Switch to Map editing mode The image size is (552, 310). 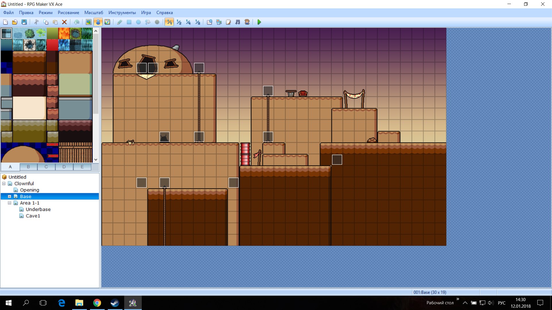tap(89, 22)
